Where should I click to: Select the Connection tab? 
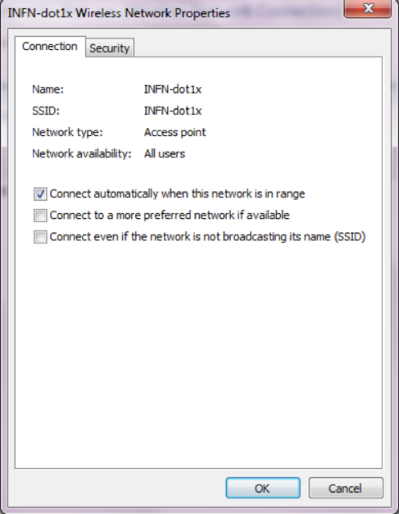(x=50, y=47)
